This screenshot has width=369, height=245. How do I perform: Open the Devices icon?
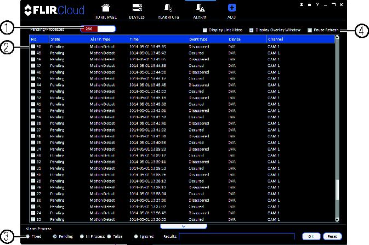pos(137,8)
